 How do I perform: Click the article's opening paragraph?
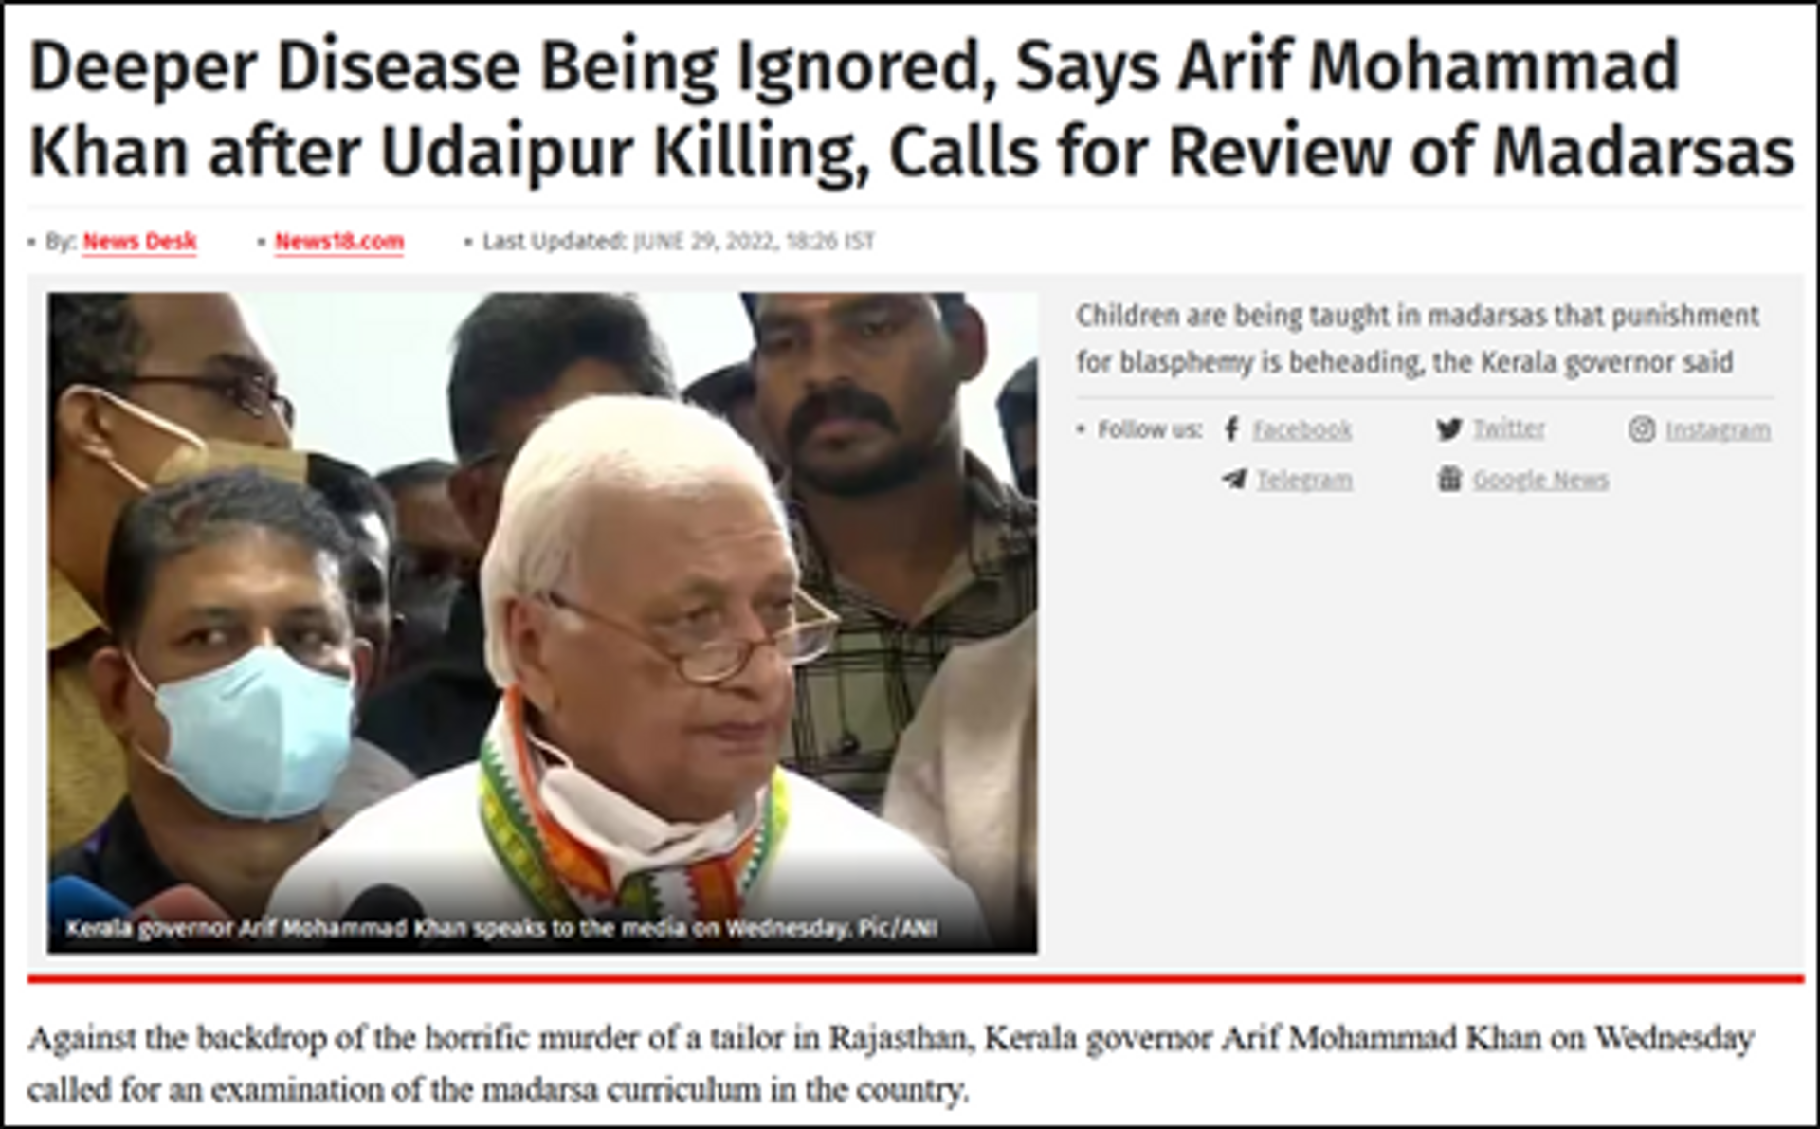(x=891, y=1065)
